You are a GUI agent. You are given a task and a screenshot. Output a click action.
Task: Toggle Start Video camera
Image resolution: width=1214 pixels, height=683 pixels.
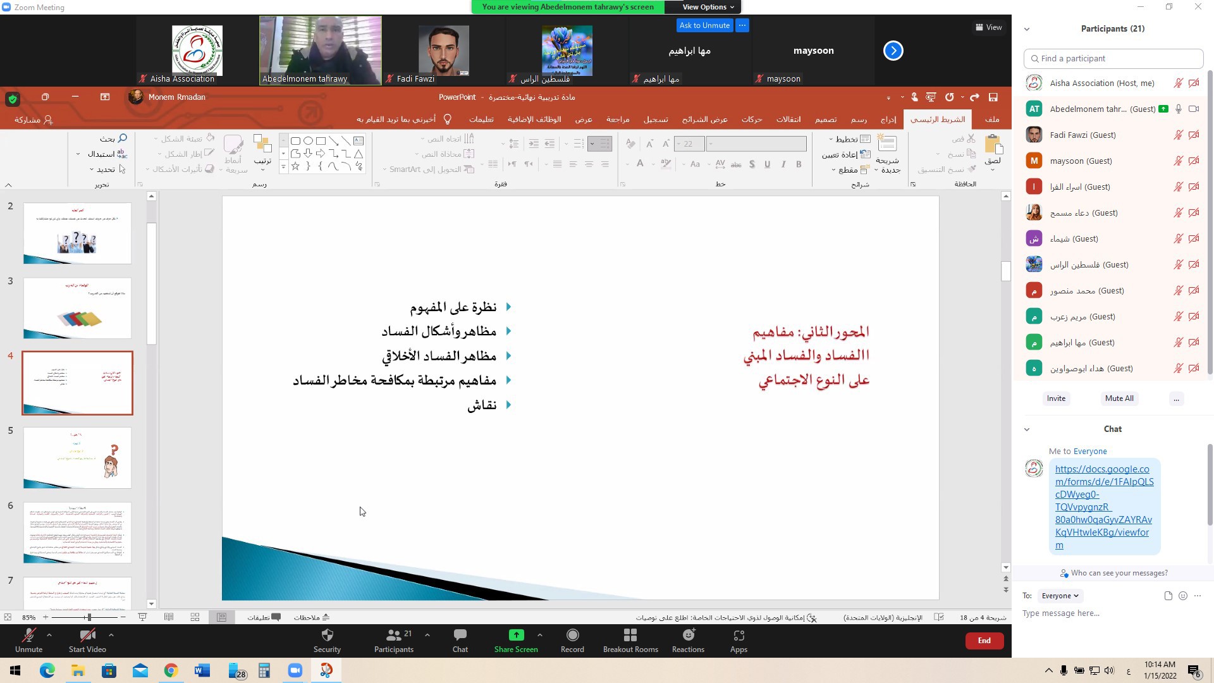coord(87,635)
